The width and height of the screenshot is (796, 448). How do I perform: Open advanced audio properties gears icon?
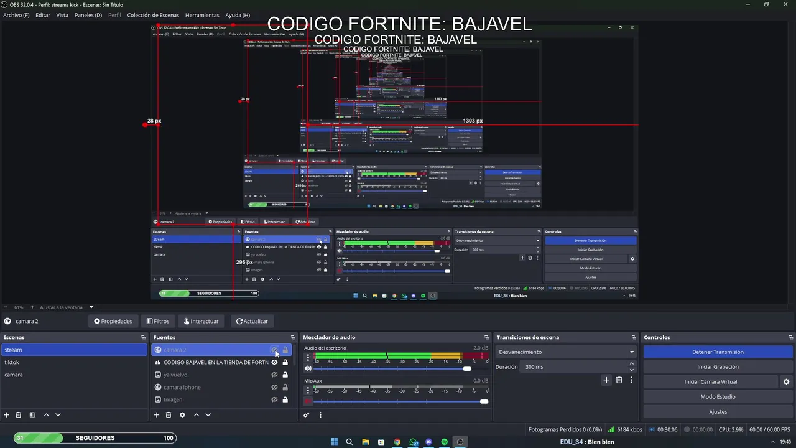[307, 415]
